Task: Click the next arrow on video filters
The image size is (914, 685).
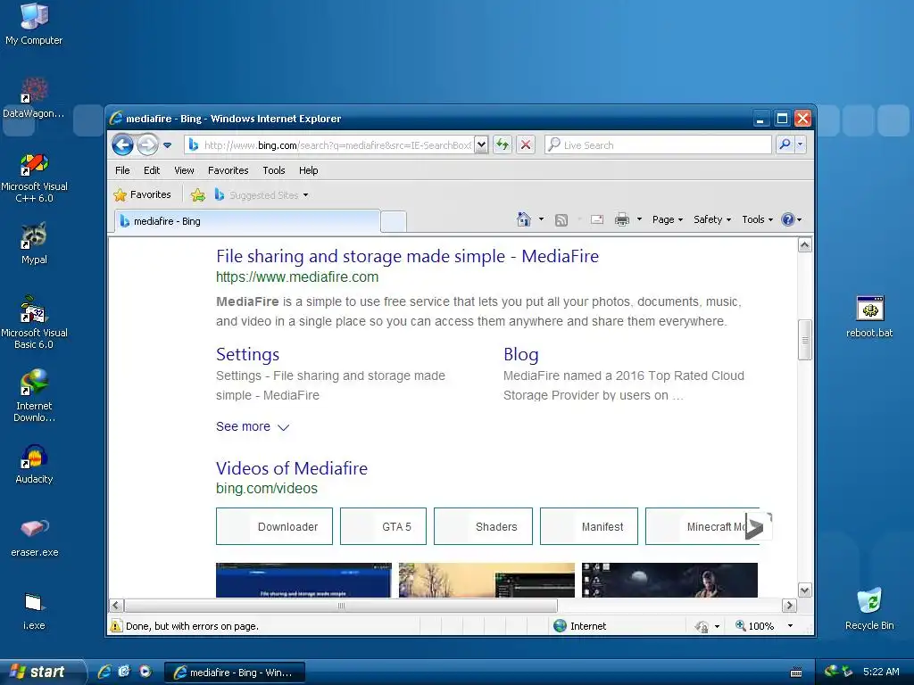Action: (x=758, y=526)
